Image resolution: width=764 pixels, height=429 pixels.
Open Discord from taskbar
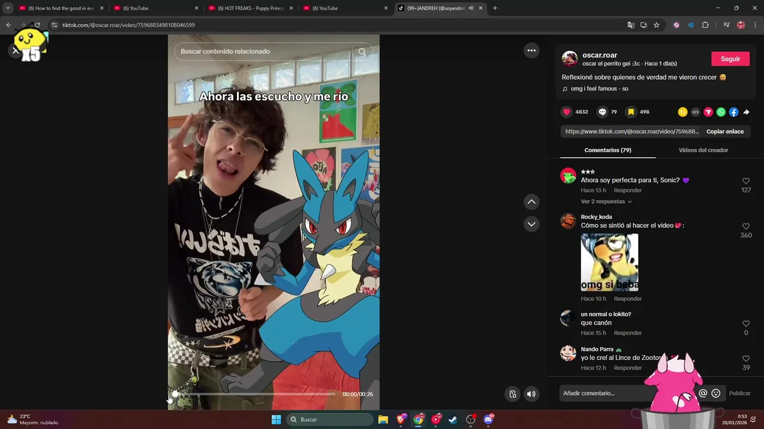(x=488, y=419)
